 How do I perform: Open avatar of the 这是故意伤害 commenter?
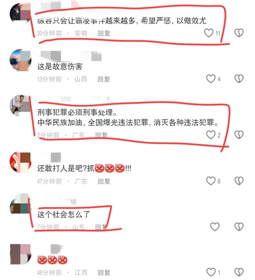point(20,60)
